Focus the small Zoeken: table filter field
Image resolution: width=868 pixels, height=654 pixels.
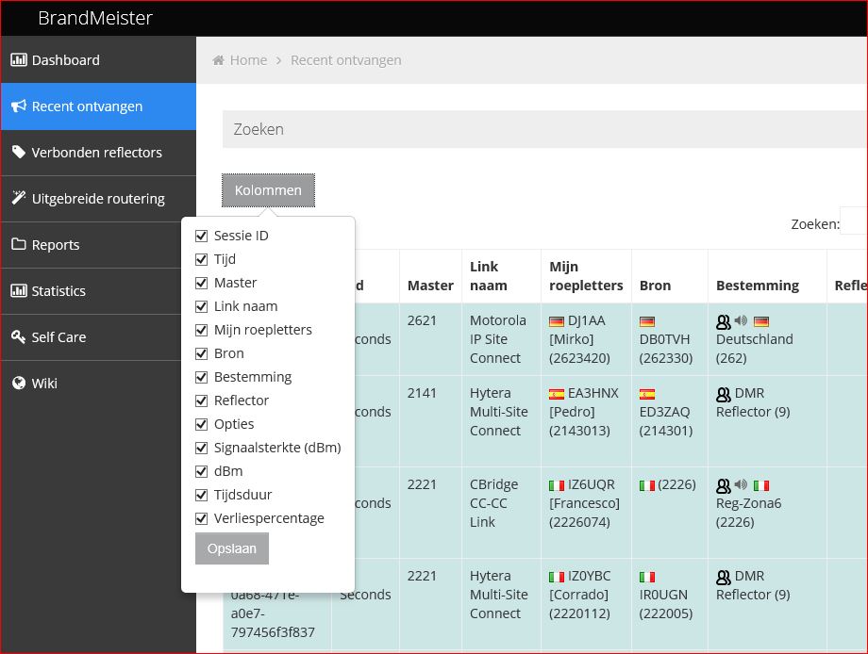pyautogui.click(x=854, y=221)
